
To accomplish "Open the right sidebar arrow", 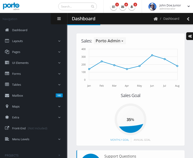I will click(188, 19).
